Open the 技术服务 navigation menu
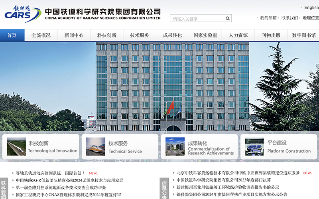 pyautogui.click(x=140, y=35)
